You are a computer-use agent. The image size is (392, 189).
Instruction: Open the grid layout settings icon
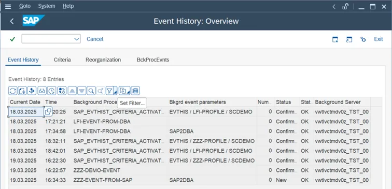point(135,91)
